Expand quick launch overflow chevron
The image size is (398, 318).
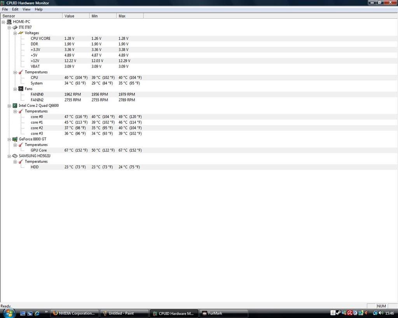coord(46,312)
